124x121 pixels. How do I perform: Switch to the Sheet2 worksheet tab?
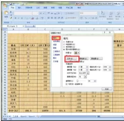[x=23, y=117]
